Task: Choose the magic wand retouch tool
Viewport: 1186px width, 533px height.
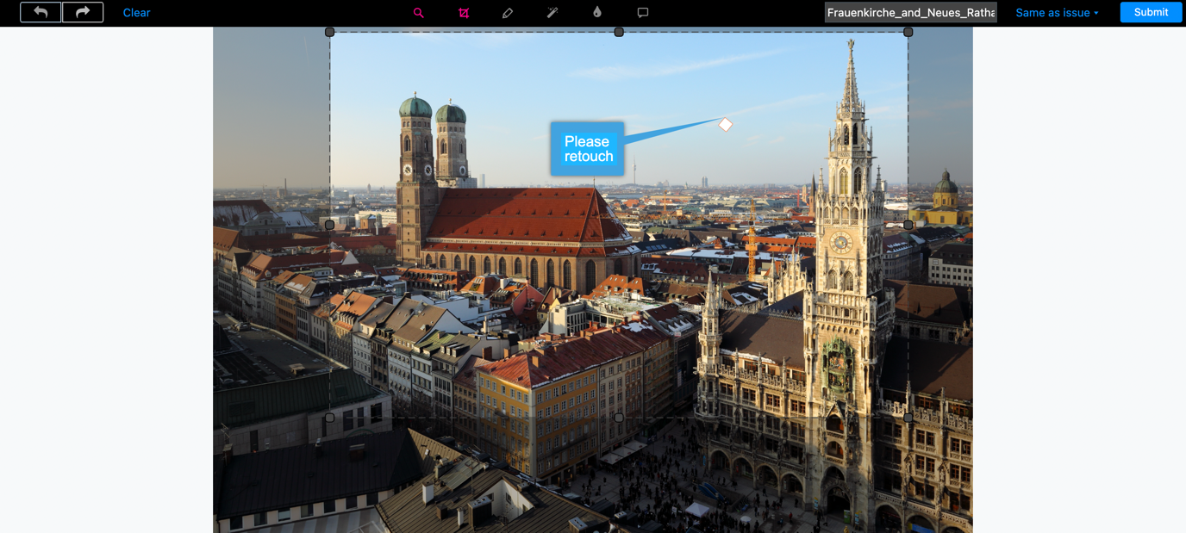Action: tap(552, 12)
